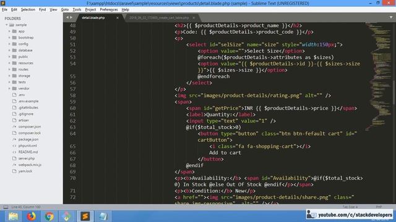
Task: Open the Preferences menu
Action: [109, 10]
